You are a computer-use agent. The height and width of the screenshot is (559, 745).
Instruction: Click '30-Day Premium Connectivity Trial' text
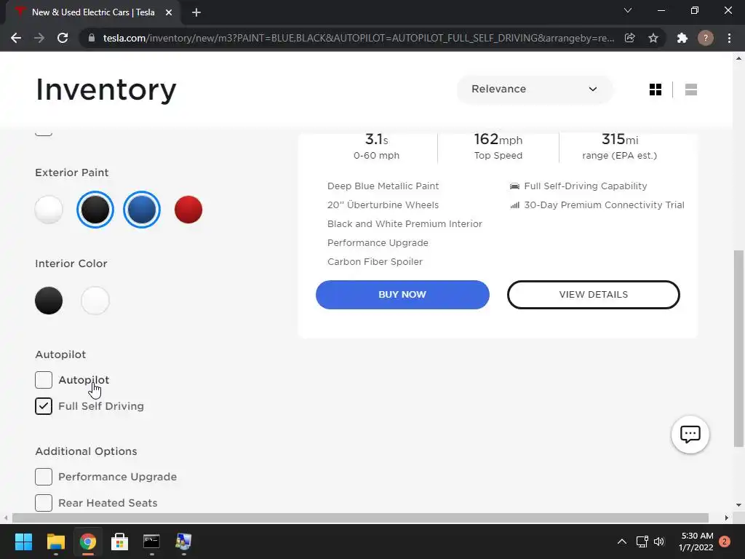click(605, 205)
